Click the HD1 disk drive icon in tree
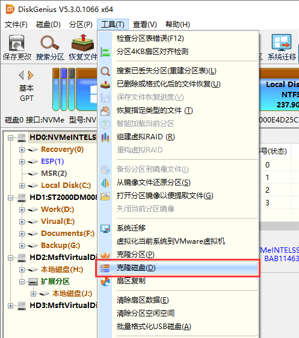This screenshot has width=299, height=338. tap(22, 198)
